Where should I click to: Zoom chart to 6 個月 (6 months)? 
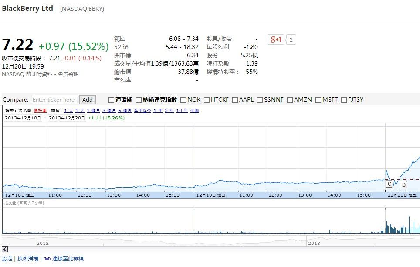tap(125, 111)
